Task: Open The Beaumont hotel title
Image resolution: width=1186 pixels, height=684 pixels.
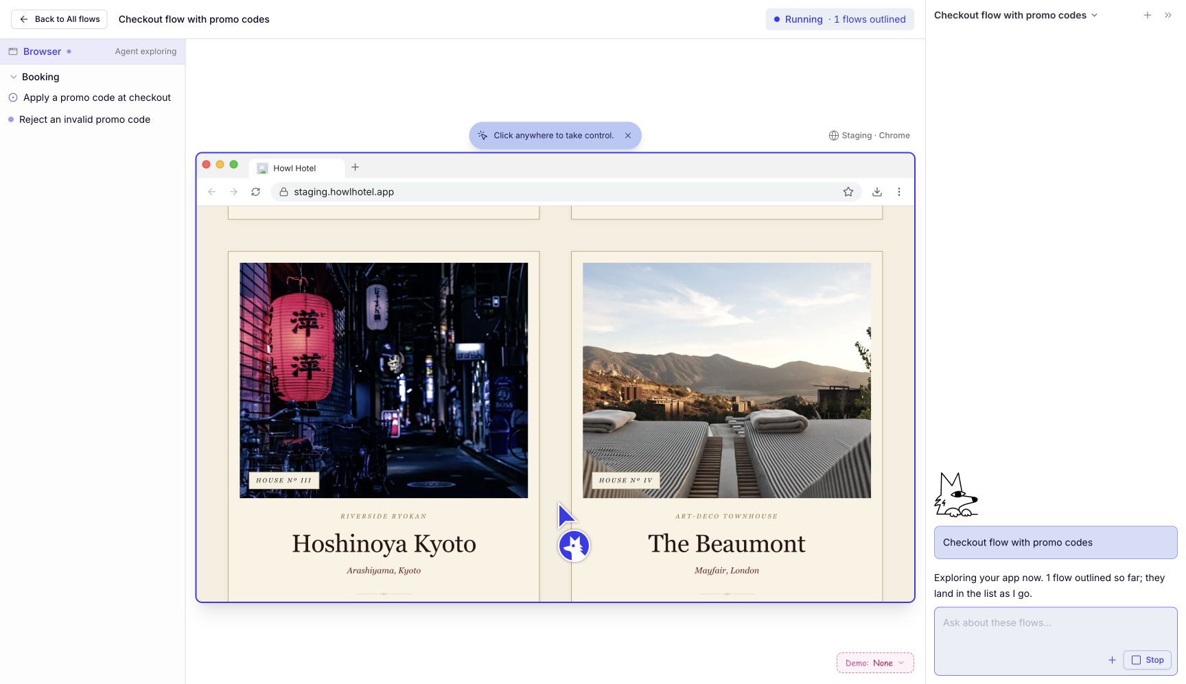Action: 727,543
